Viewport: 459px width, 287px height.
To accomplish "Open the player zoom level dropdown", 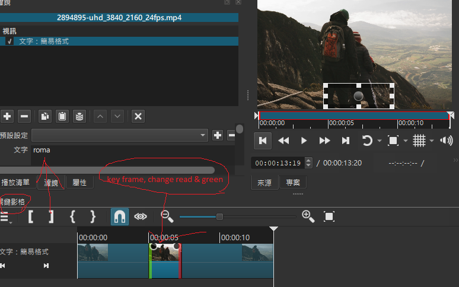I will 406,141.
